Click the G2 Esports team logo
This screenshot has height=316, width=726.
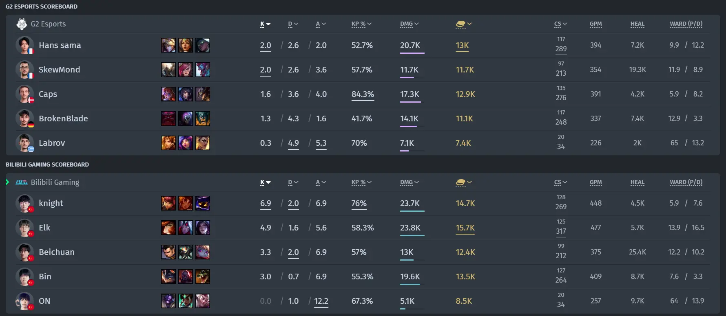[22, 24]
